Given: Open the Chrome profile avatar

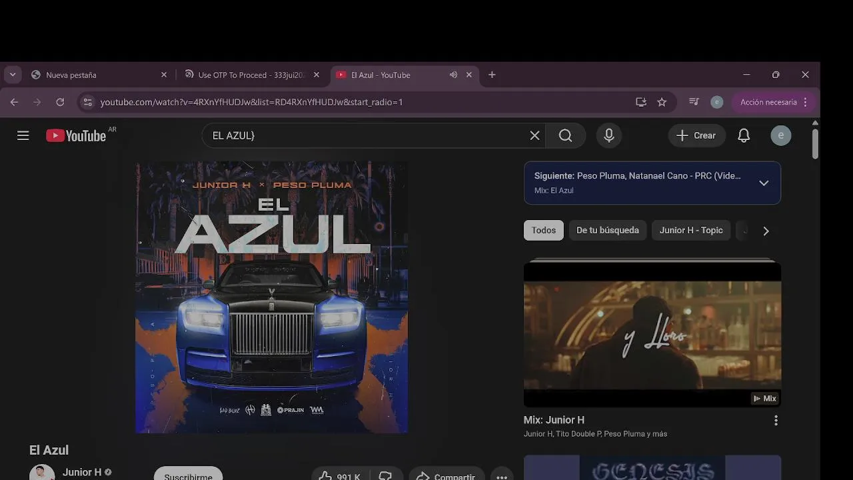Looking at the screenshot, I should (717, 102).
